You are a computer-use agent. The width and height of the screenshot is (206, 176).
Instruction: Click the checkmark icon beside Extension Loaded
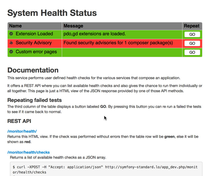click(11, 34)
